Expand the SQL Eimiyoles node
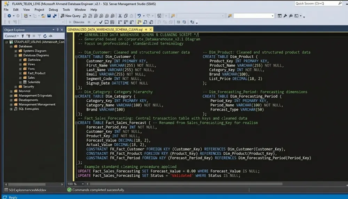Viewport: 348px width, 199px height. click(11, 109)
